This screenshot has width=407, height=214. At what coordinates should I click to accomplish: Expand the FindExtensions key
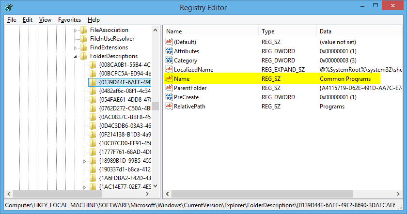point(75,48)
